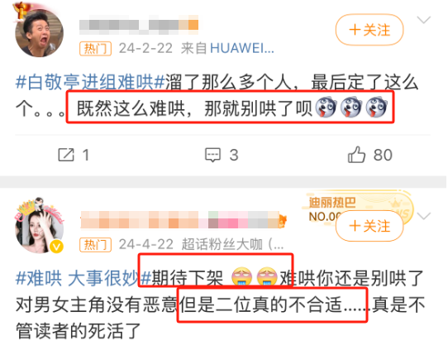Tap the yellow verified V badge

[56, 247]
